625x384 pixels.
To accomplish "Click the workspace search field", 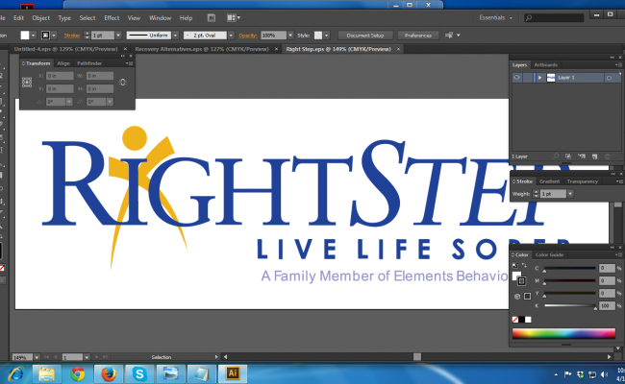I will pyautogui.click(x=554, y=18).
